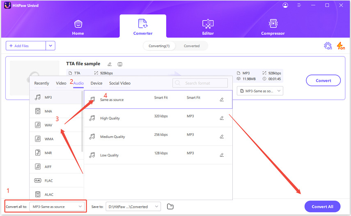Click the Medium Quality music note icon
This screenshot has height=216, width=351.
click(92, 137)
